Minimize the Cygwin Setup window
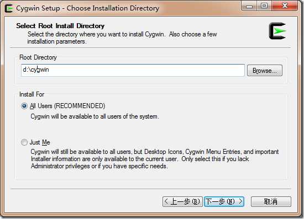The height and width of the screenshot is (219, 304). (249, 6)
